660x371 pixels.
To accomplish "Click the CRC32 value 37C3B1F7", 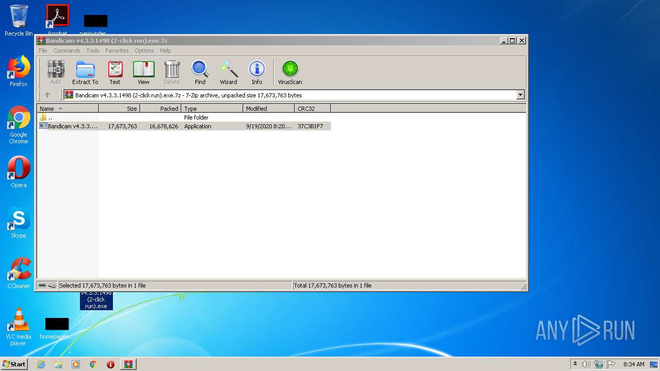I will pos(310,126).
